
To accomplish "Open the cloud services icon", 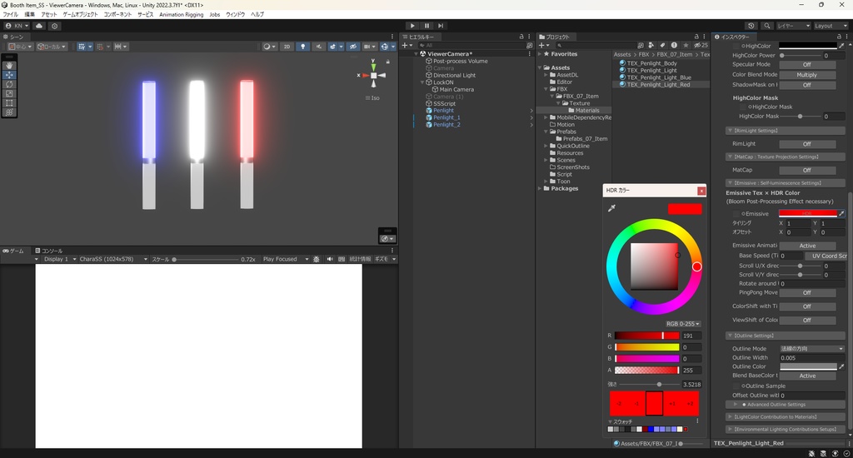I will 39,26.
